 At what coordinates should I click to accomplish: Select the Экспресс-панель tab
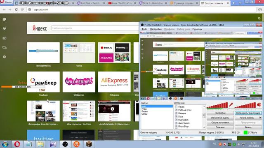(x=215, y=3)
